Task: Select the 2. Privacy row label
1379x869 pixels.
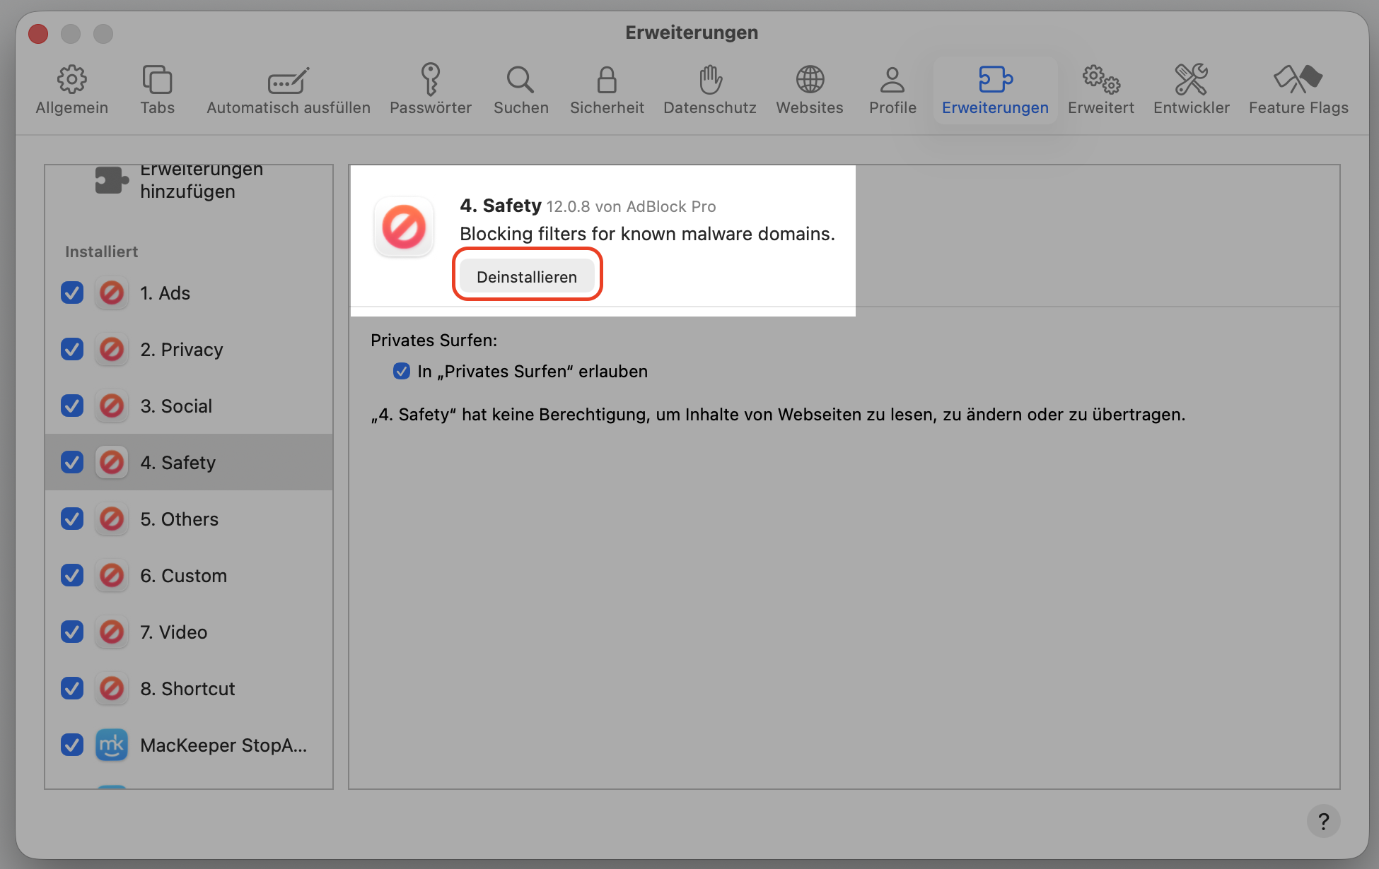Action: point(182,350)
